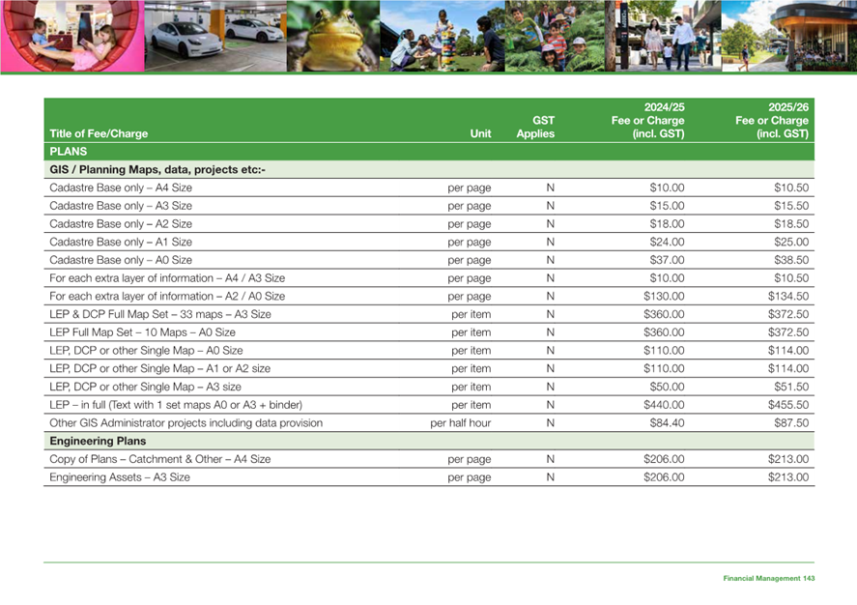This screenshot has height=605, width=857.
Task: Click the 'Engineering Plans' subheading
Action: pyautogui.click(x=98, y=441)
